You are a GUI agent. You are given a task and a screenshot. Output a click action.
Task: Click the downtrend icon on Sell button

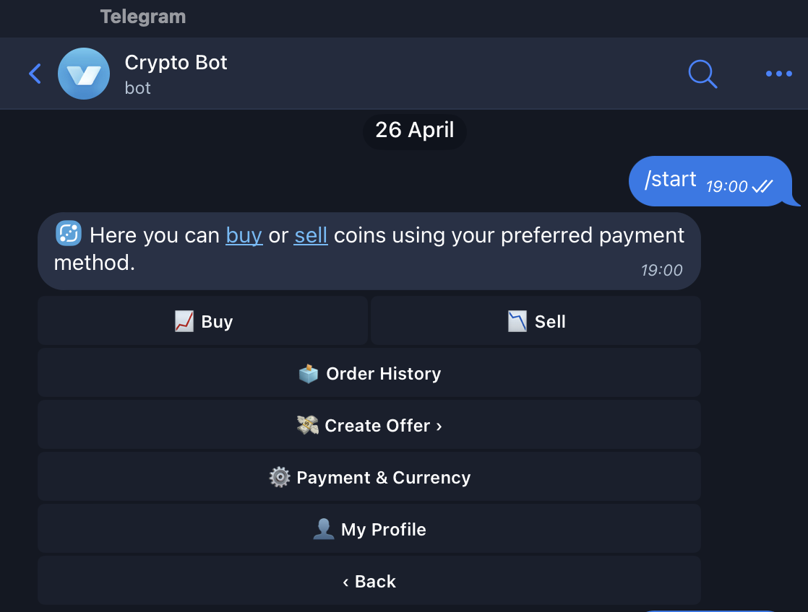pos(517,322)
